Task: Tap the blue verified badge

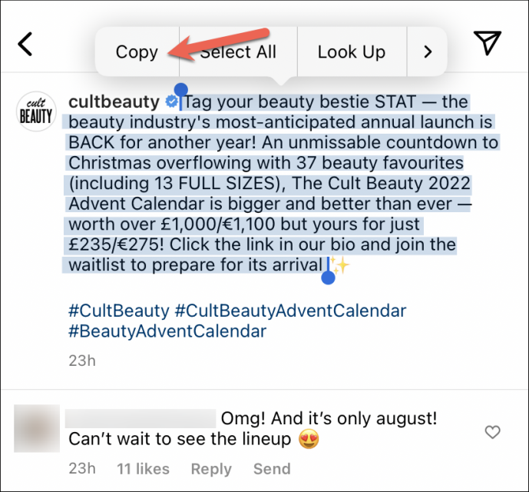Action: (x=173, y=102)
